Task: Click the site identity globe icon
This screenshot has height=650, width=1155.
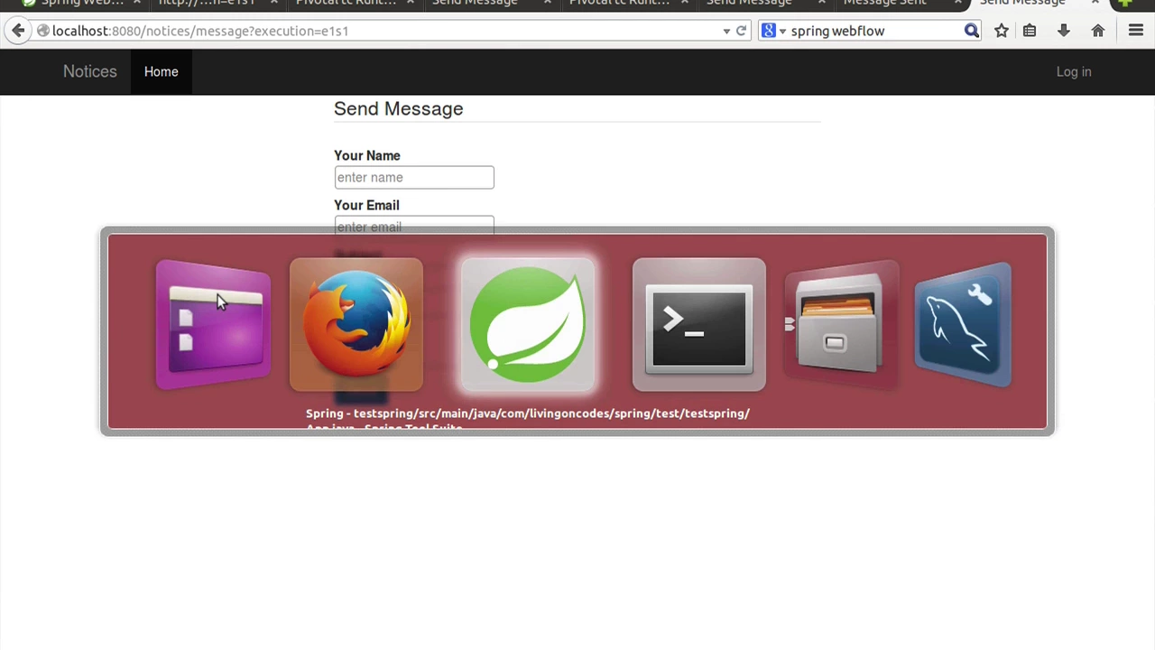Action: 42,31
